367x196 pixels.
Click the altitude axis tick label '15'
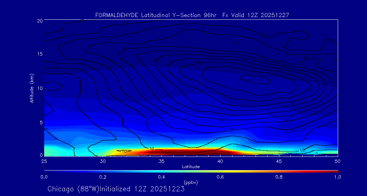39,54
